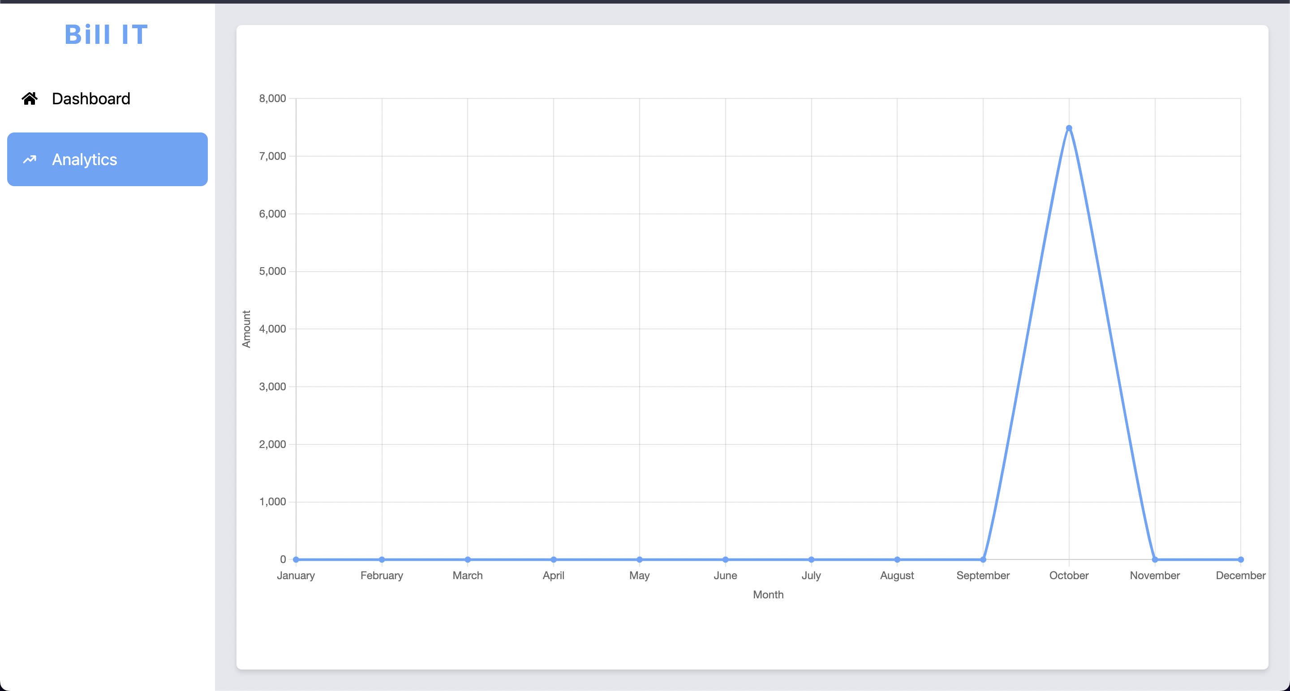
Task: Click the Bill IT logo title
Action: tap(107, 34)
